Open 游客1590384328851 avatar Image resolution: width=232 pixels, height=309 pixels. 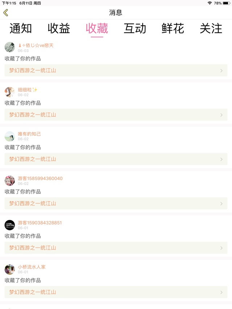(x=10, y=225)
